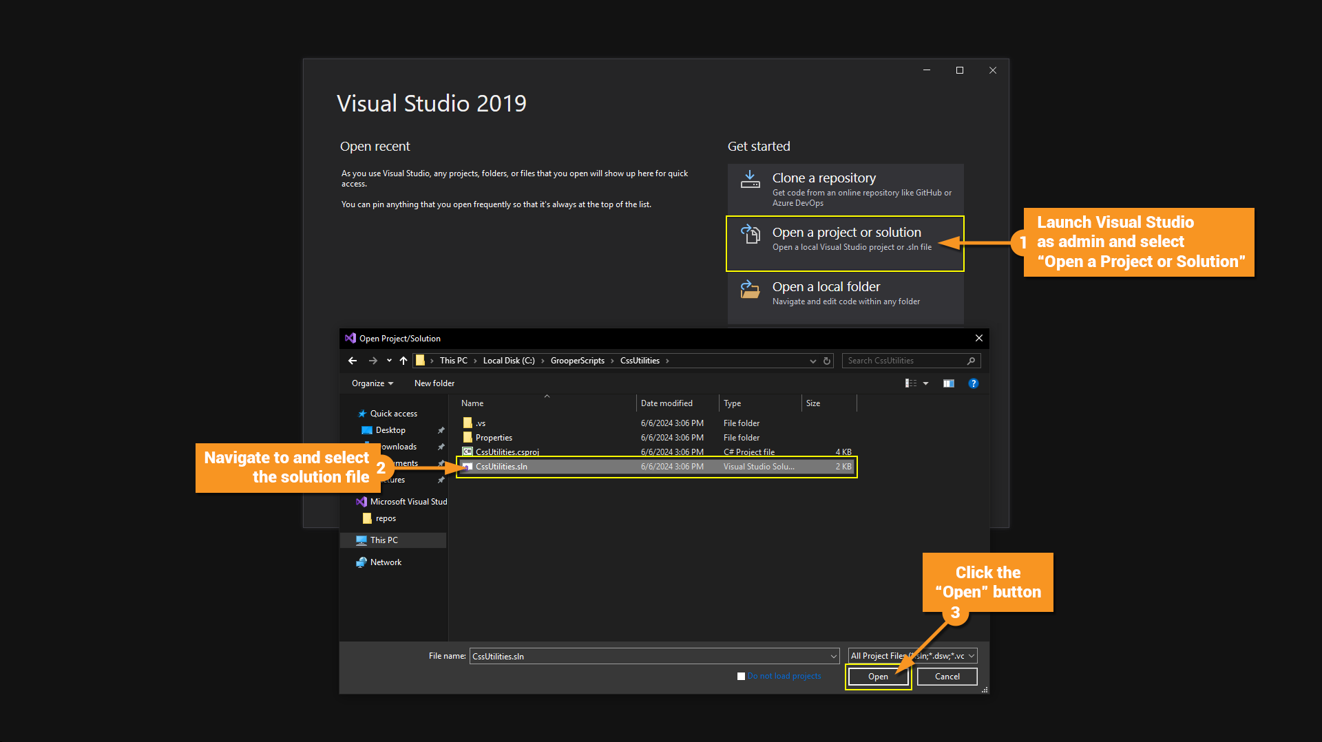Enable the Do not load projects checkbox

(x=741, y=676)
